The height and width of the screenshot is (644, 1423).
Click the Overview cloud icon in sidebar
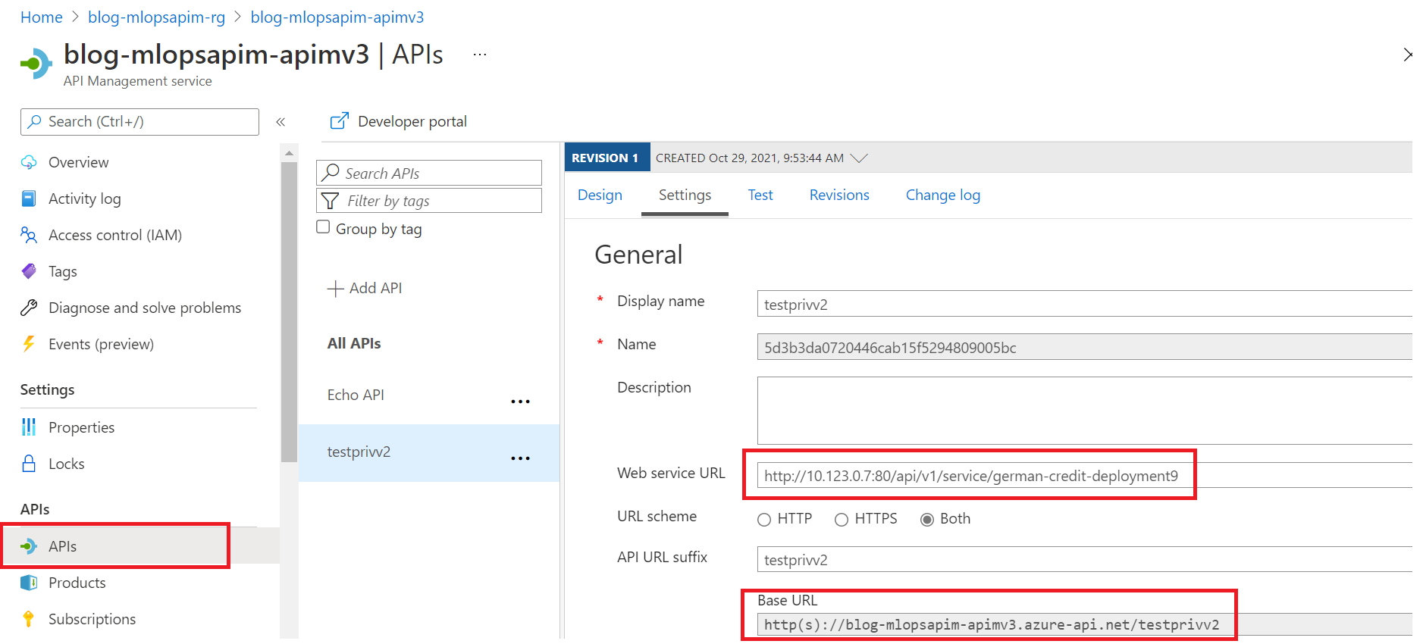click(29, 162)
